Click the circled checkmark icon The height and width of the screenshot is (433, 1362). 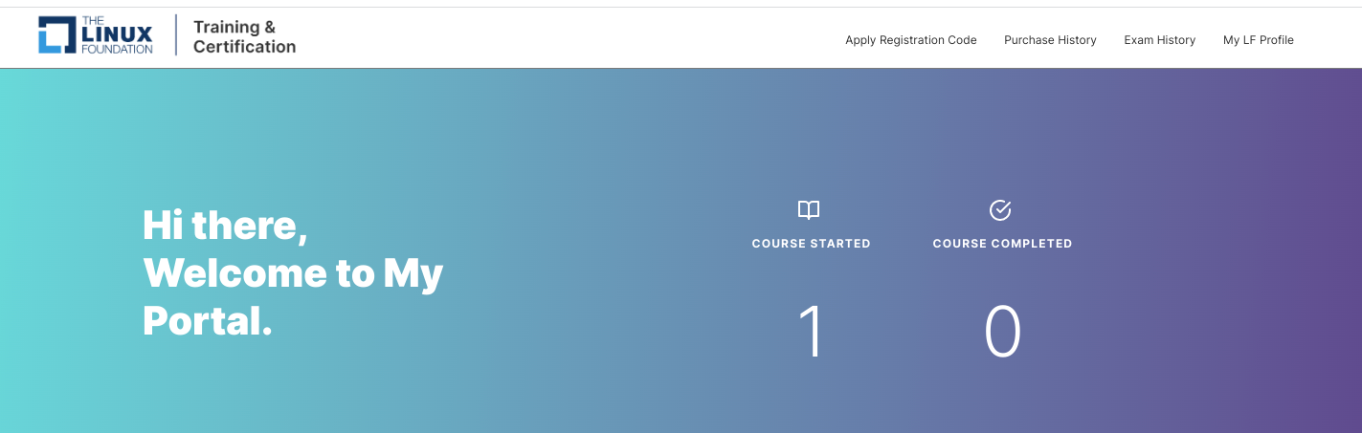pos(1000,210)
